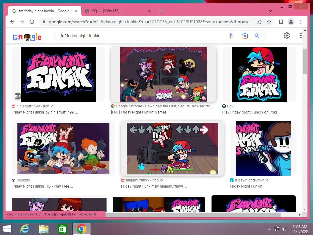The height and width of the screenshot is (235, 313).
Task: Click the search box text field
Action: point(140,36)
